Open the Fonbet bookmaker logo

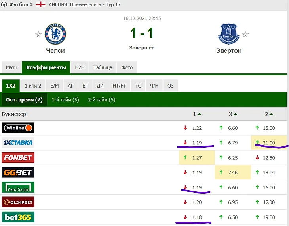coord(18,158)
